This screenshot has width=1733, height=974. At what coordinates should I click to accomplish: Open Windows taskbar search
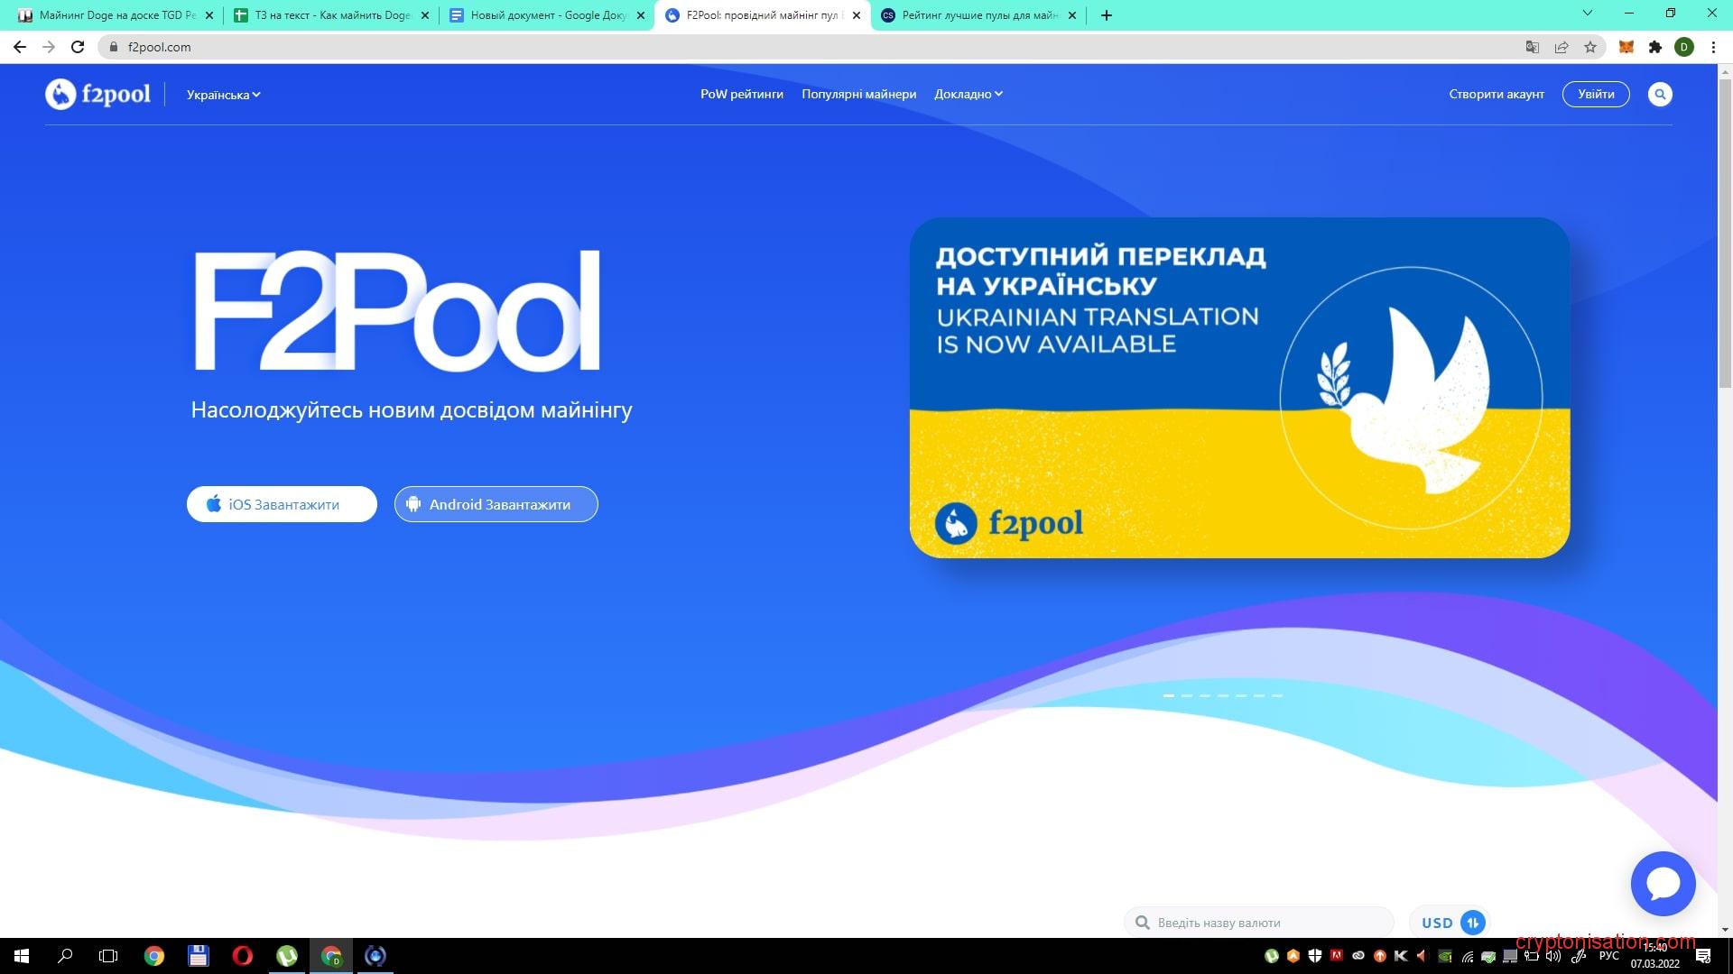pyautogui.click(x=65, y=956)
